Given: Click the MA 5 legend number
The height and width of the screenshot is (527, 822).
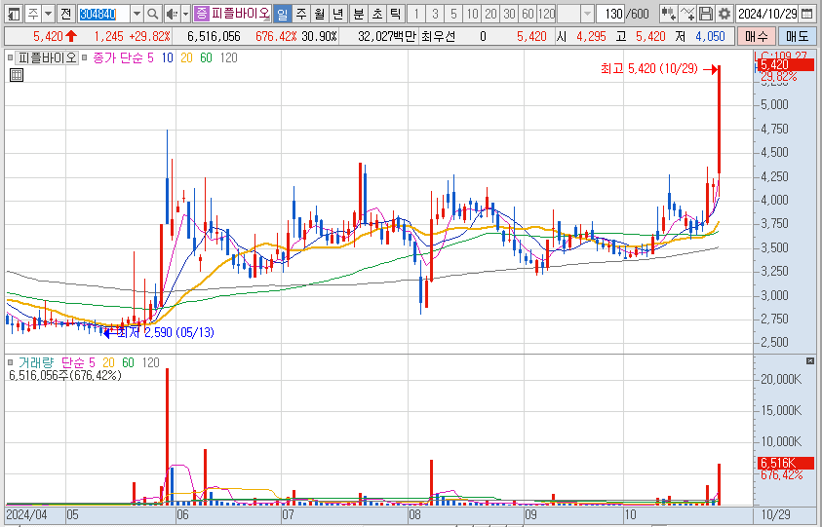Looking at the screenshot, I should pos(150,58).
